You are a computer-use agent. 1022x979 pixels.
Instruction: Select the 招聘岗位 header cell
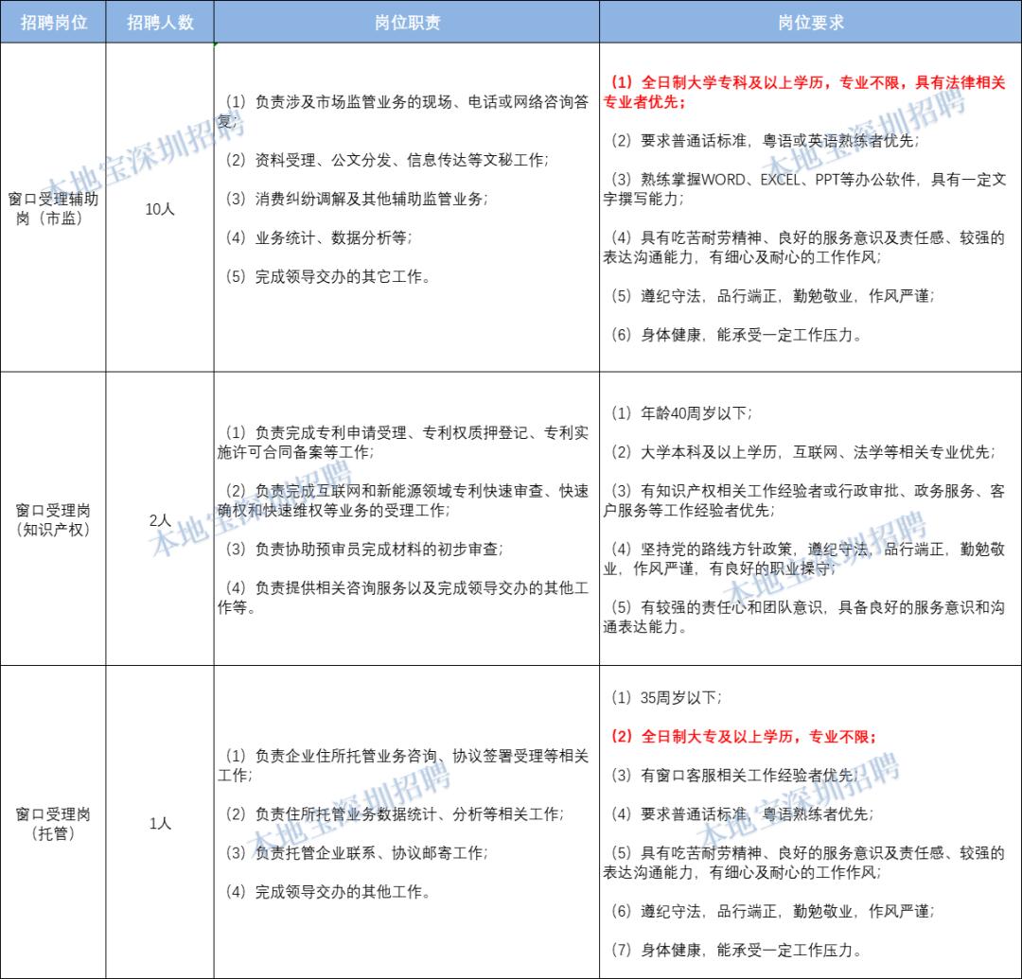(x=53, y=22)
